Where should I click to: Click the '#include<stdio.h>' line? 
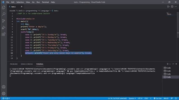(x=25, y=19)
